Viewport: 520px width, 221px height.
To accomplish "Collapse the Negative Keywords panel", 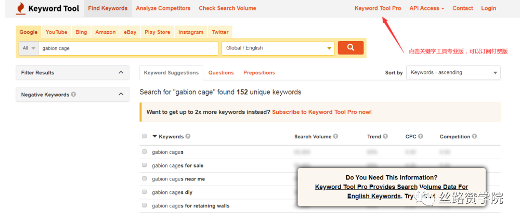I will (x=121, y=94).
